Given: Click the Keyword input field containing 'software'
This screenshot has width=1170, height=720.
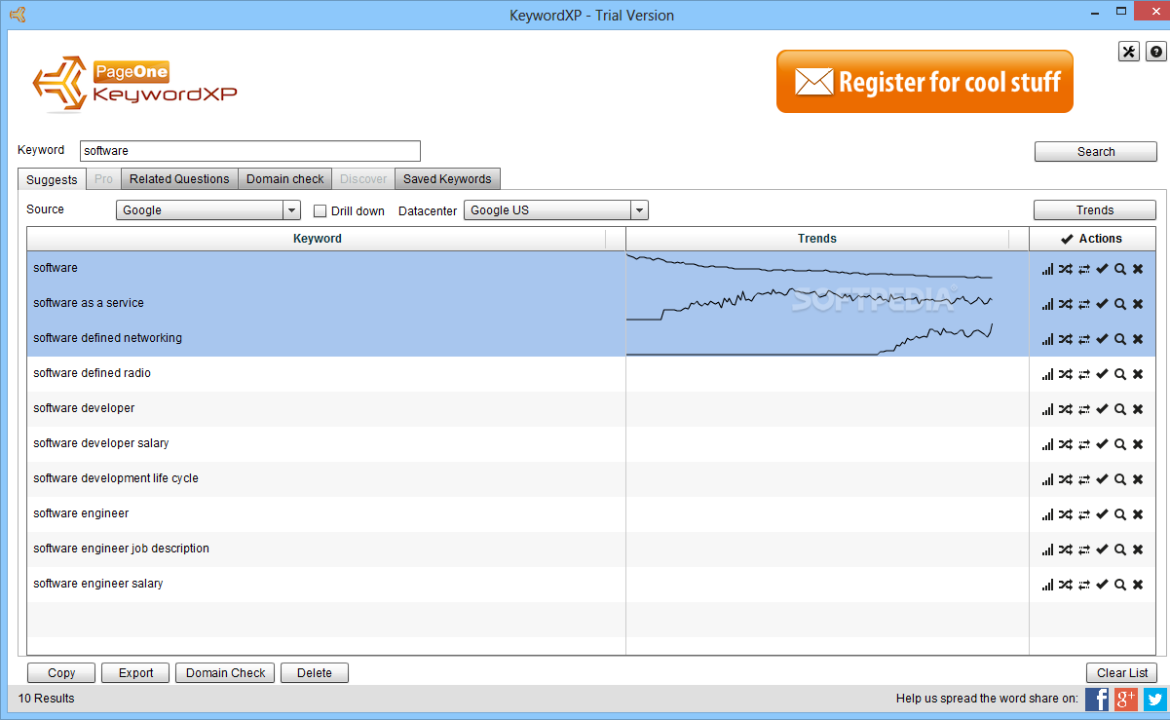Looking at the screenshot, I should click(x=250, y=151).
